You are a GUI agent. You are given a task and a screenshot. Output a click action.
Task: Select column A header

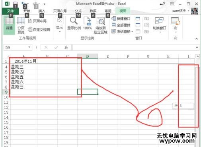(23, 56)
